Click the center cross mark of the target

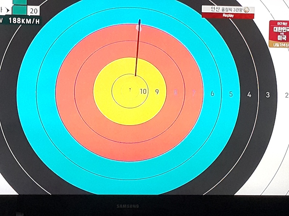coord(130,90)
